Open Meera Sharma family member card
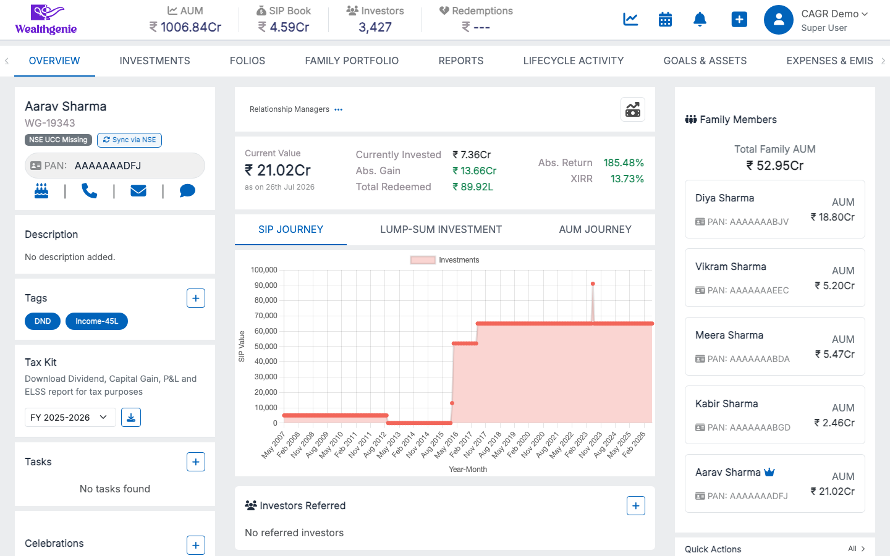 pos(775,347)
